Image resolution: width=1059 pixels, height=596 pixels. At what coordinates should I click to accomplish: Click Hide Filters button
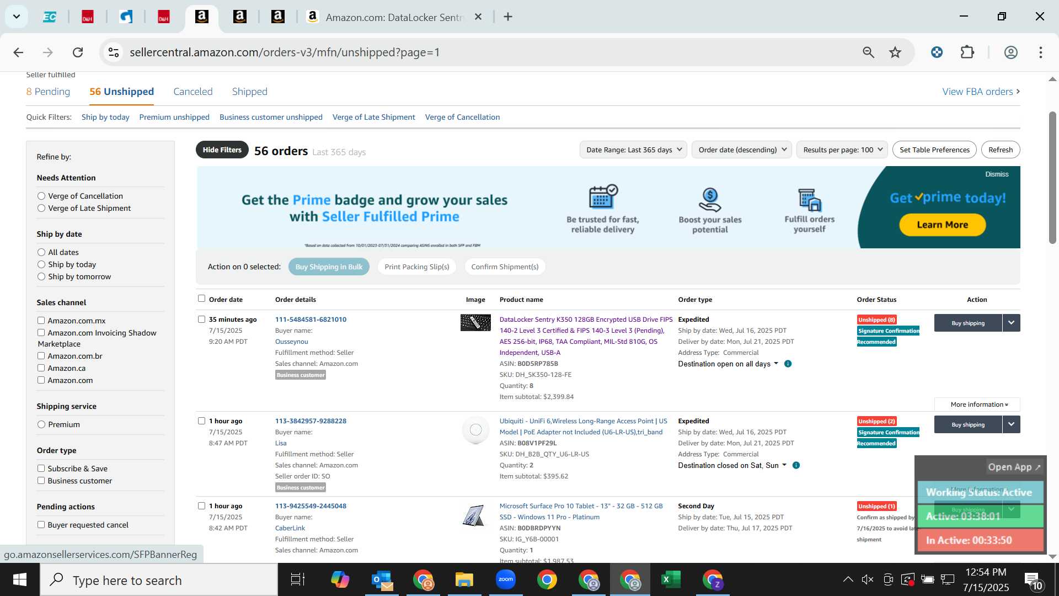pyautogui.click(x=222, y=150)
